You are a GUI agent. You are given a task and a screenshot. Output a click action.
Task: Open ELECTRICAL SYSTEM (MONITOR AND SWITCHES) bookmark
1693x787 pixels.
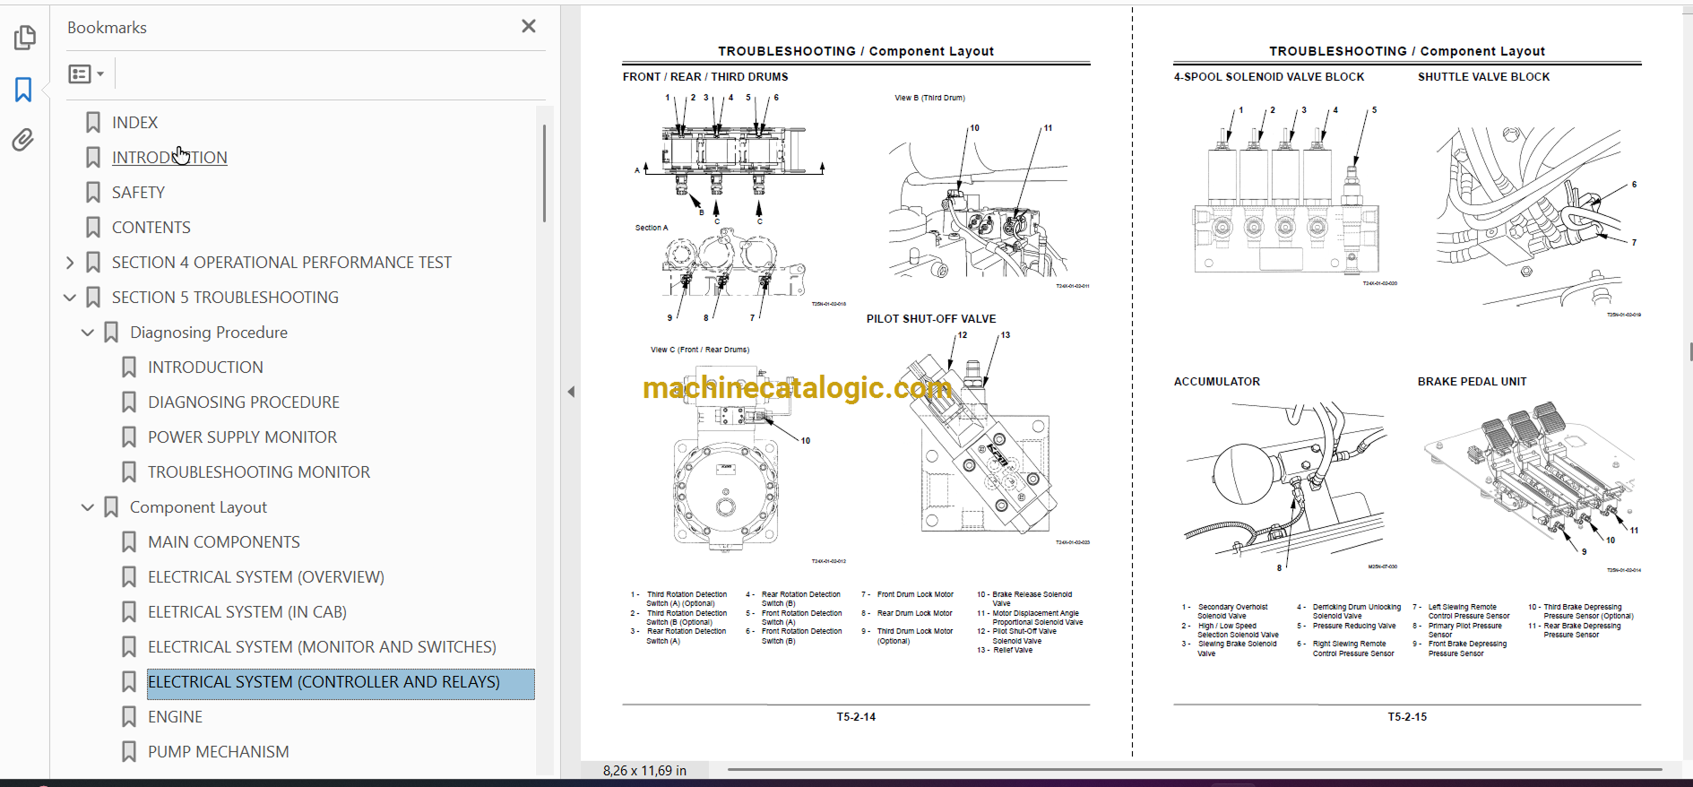pos(322,646)
